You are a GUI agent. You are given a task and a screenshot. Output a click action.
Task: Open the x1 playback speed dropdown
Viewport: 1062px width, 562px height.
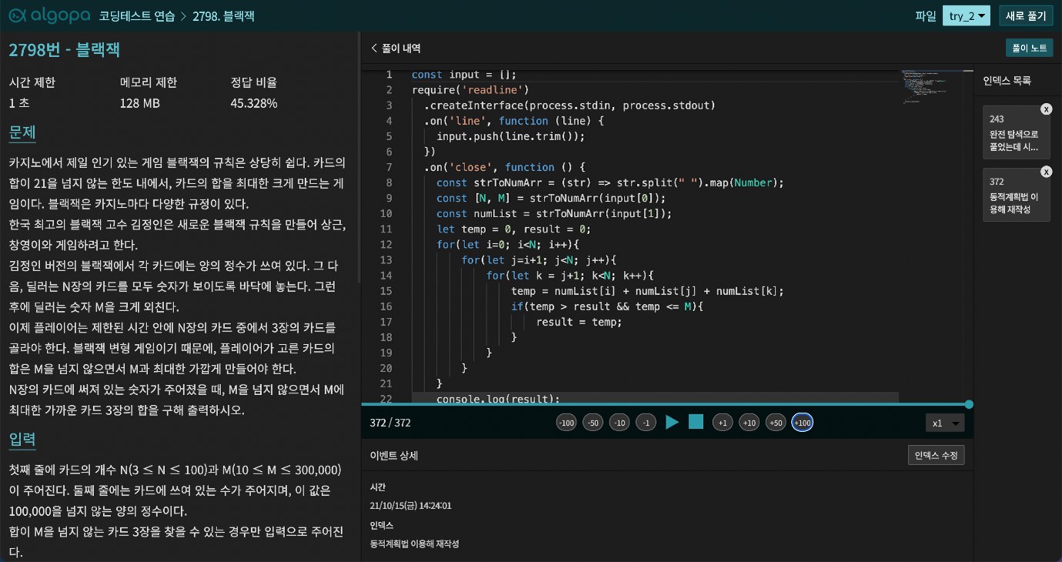(945, 423)
